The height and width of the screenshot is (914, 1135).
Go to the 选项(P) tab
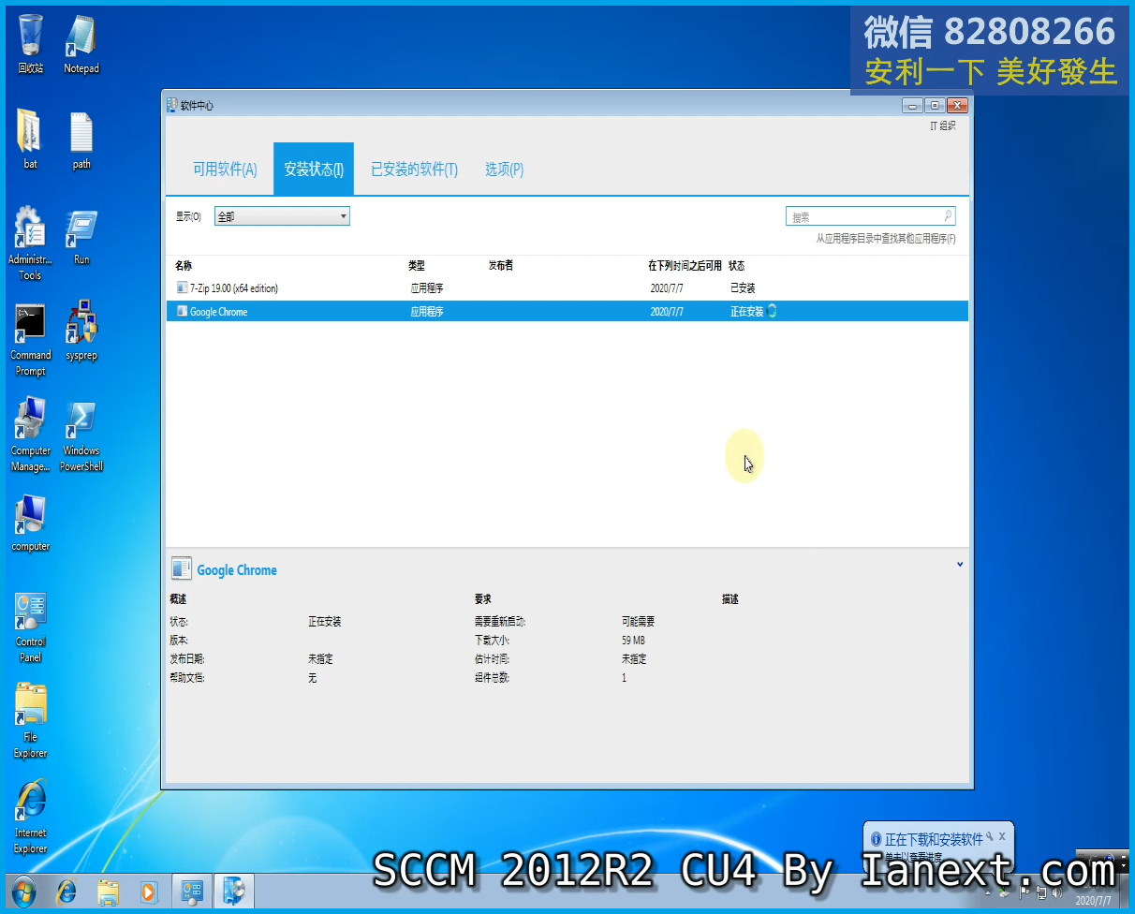(x=504, y=170)
